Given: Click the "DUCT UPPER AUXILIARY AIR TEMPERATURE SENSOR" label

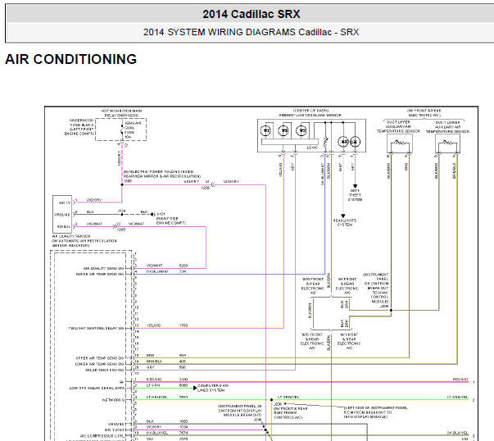Looking at the screenshot, I should click(x=398, y=126).
